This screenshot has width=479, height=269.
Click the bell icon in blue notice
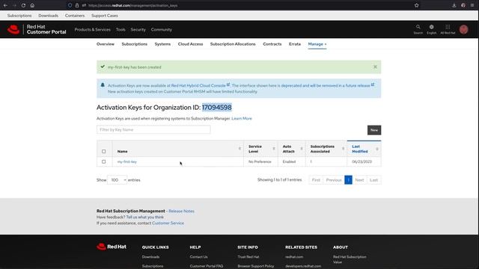click(103, 85)
